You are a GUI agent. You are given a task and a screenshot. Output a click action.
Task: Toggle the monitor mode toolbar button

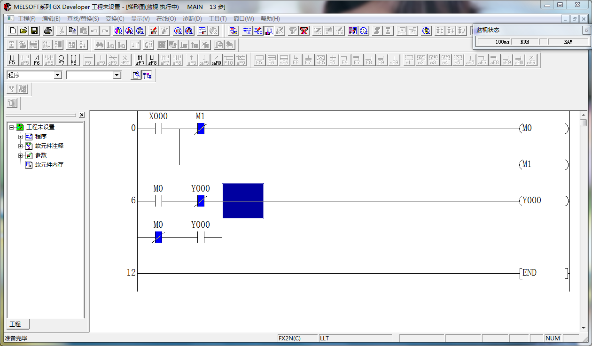(x=269, y=31)
